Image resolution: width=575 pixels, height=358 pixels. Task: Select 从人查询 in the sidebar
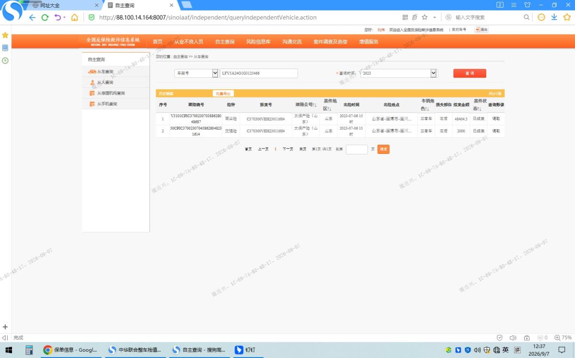pos(105,82)
